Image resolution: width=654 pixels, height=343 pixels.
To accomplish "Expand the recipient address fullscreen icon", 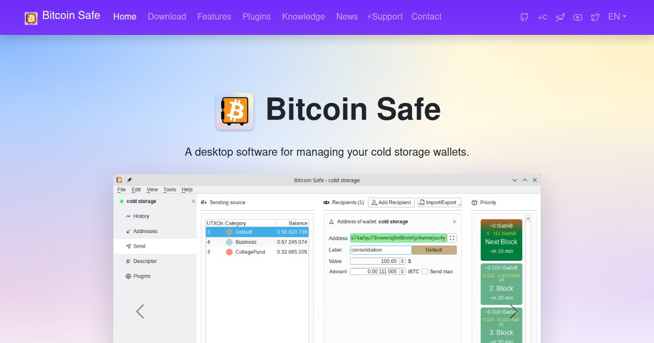I will 452,237.
